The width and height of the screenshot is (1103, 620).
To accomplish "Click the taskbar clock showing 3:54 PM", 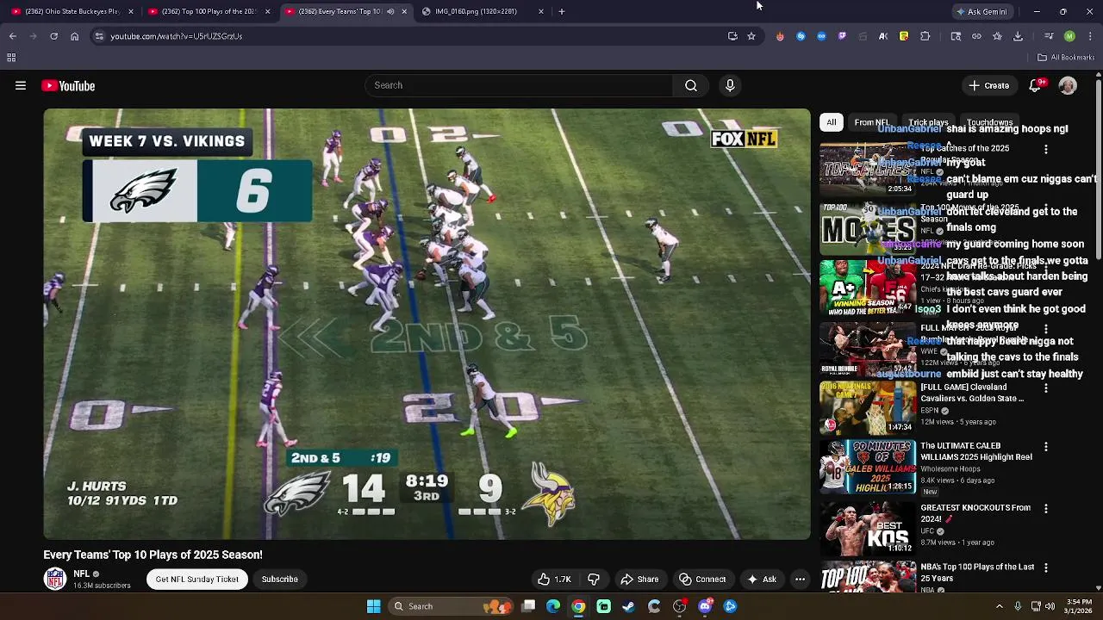I will tap(1076, 606).
